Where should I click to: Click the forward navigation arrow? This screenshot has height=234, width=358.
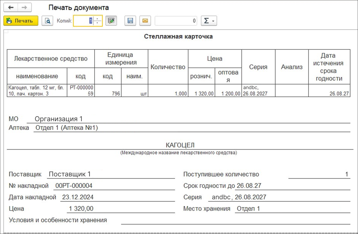pos(24,7)
